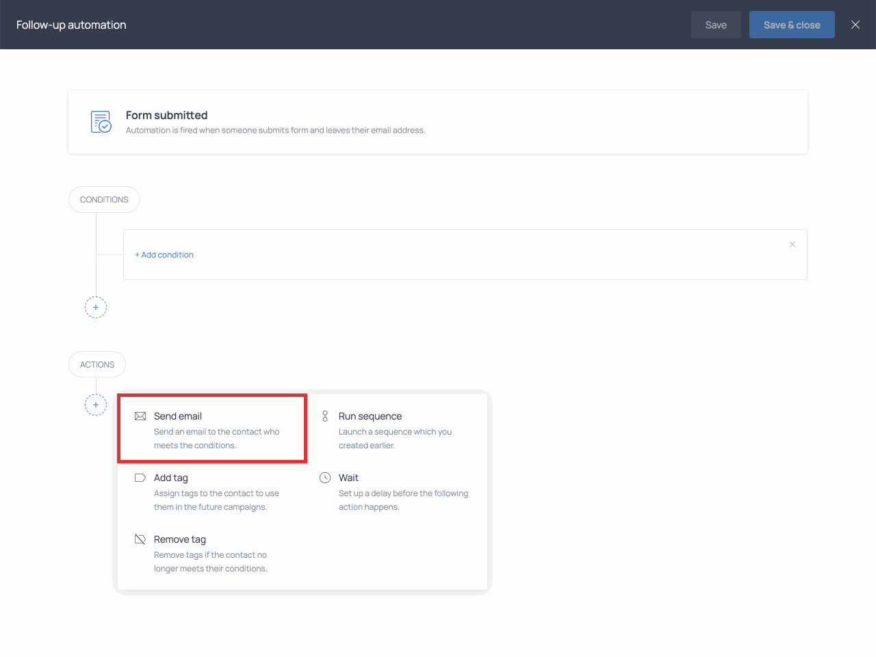Screen dimensions: 876x657
Task: Select the Add tag label icon
Action: point(140,477)
